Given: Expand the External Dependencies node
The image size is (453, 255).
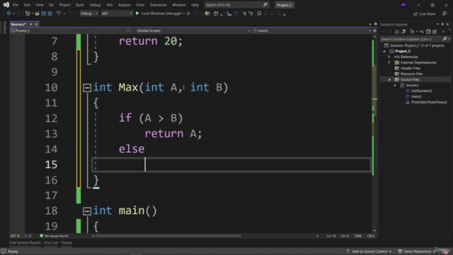Looking at the screenshot, I should (389, 62).
